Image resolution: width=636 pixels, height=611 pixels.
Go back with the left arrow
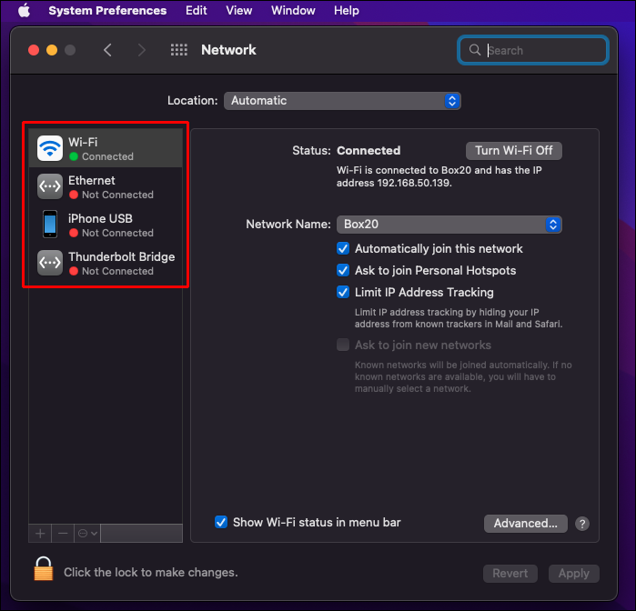click(107, 50)
